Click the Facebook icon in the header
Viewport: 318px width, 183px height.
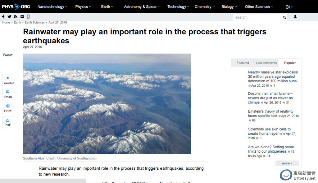[3, 17]
